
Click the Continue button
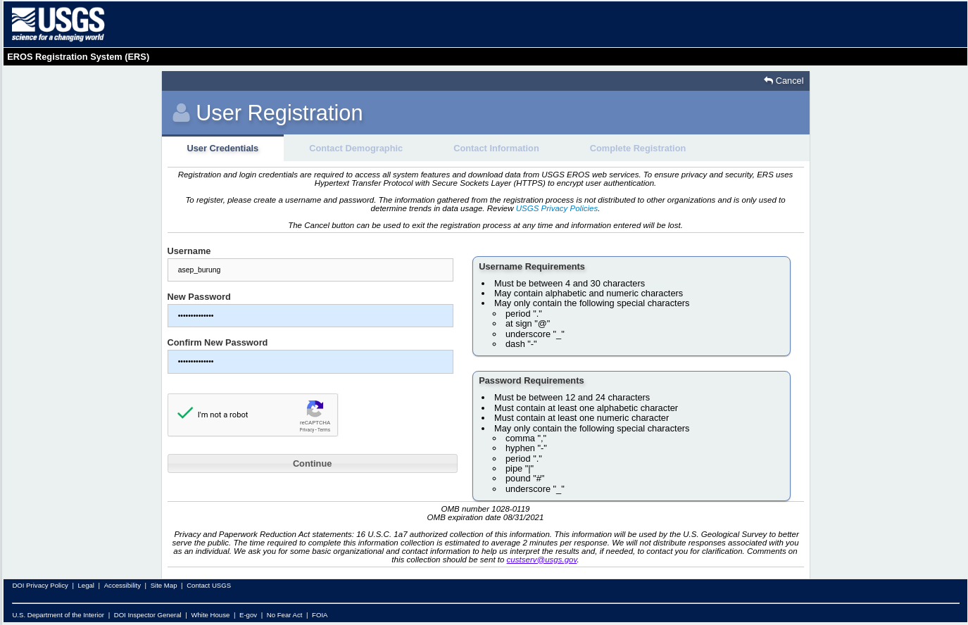(313, 464)
